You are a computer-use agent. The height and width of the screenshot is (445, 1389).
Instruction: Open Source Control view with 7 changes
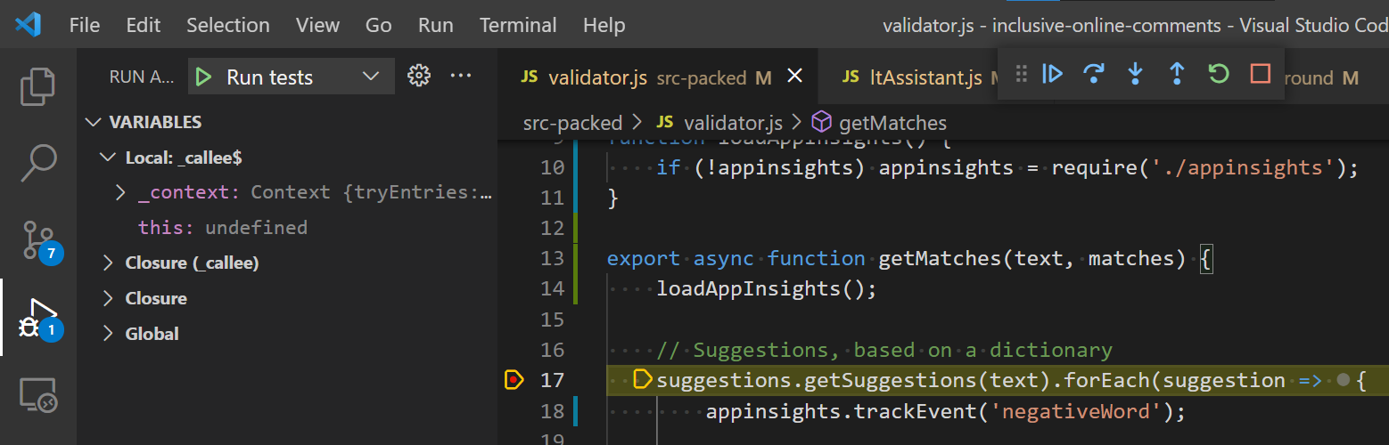[38, 240]
